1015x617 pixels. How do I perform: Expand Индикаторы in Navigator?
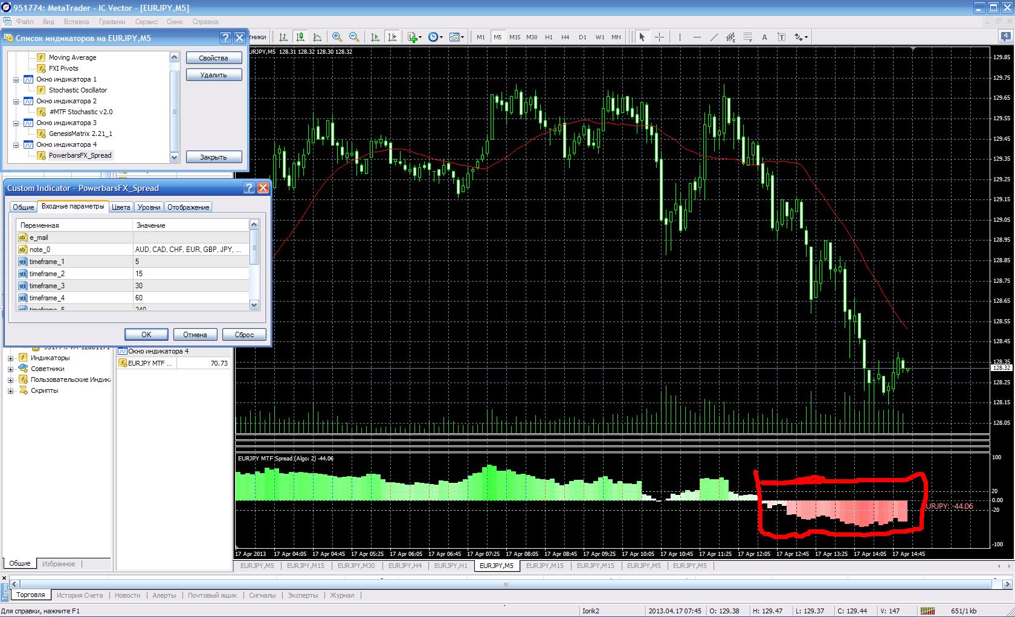tap(10, 358)
